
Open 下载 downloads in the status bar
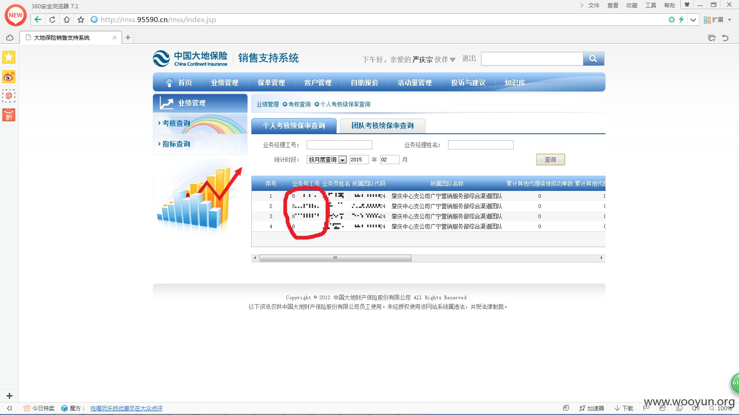[x=624, y=409]
